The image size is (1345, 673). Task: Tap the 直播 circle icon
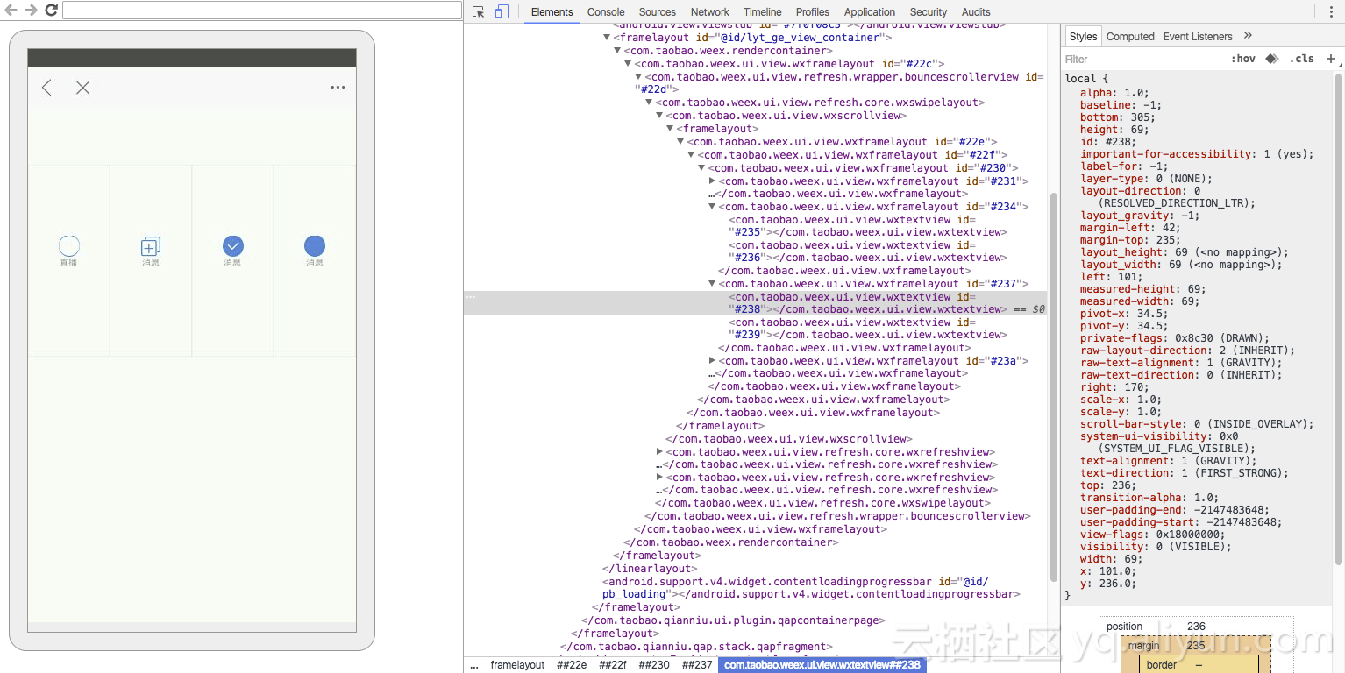(68, 246)
